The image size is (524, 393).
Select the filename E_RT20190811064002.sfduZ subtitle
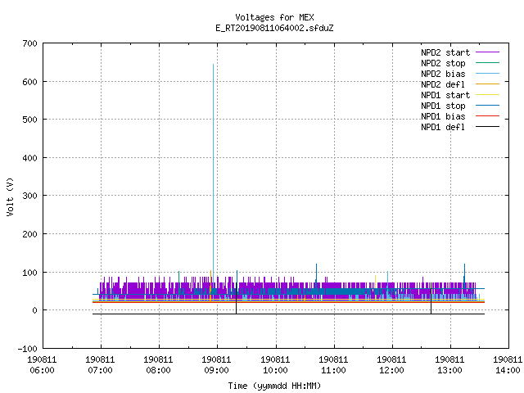(x=274, y=28)
